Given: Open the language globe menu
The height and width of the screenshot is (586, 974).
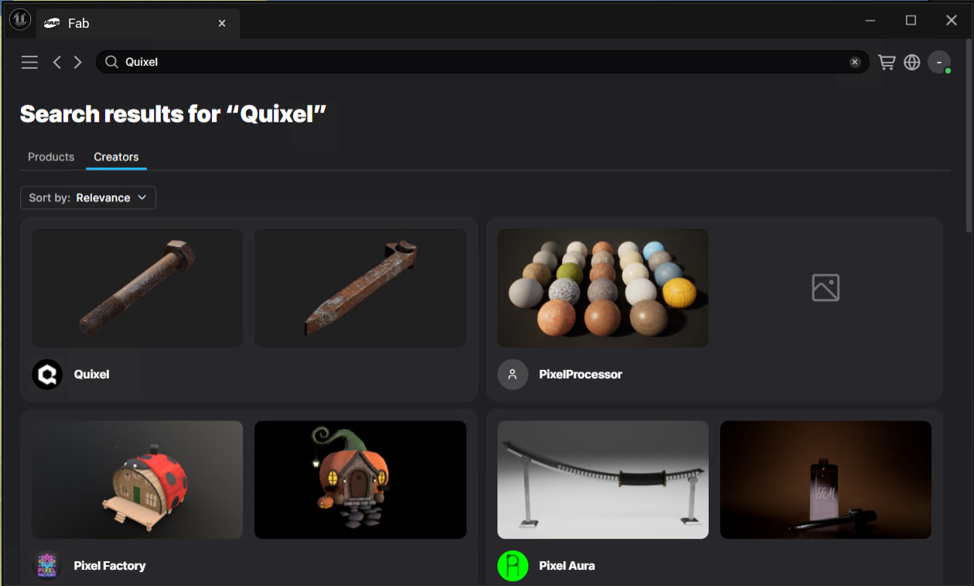Looking at the screenshot, I should 912,62.
